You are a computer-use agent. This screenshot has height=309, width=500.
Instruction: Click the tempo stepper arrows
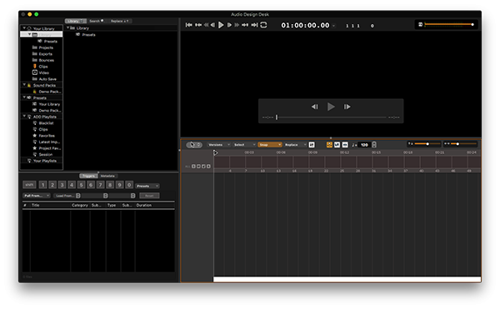pos(374,145)
